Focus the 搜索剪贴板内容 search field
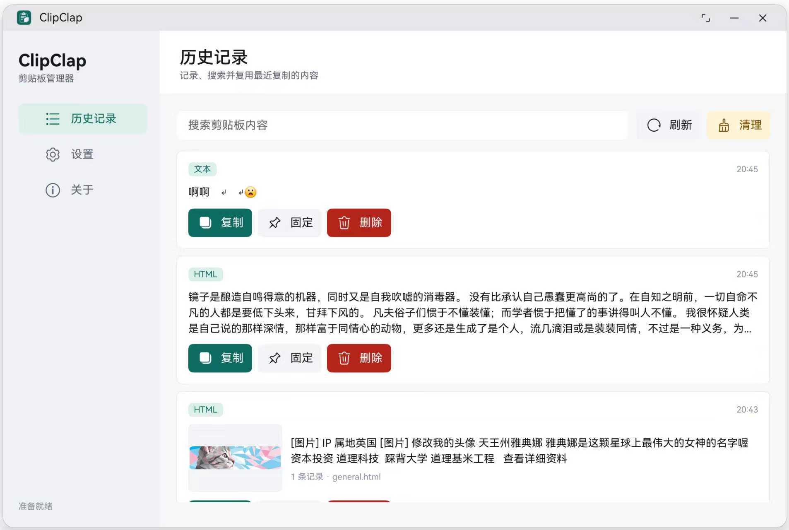 (x=402, y=125)
